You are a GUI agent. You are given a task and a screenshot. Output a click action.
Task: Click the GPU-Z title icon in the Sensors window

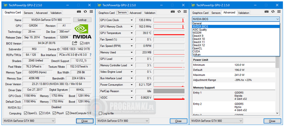99,5
